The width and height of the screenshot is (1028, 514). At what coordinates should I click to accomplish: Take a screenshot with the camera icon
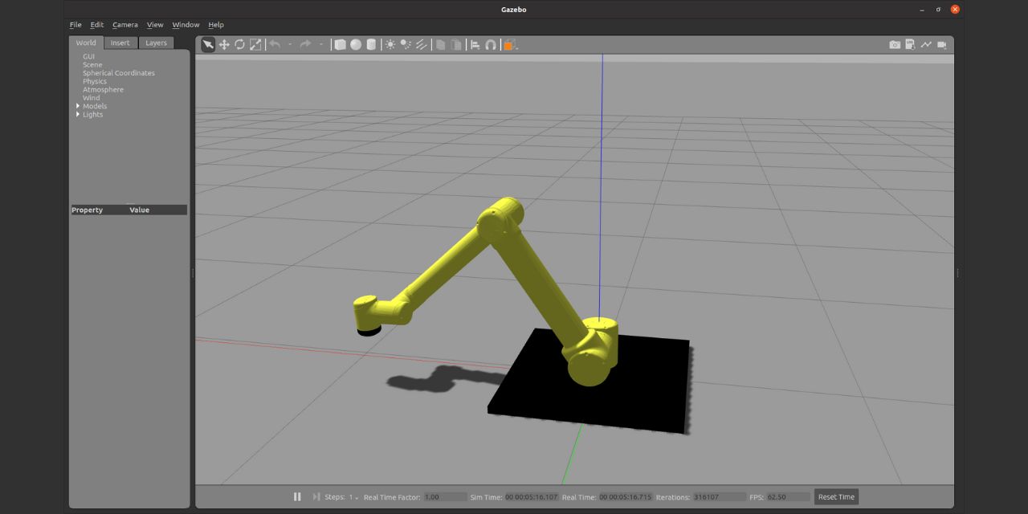pos(894,44)
